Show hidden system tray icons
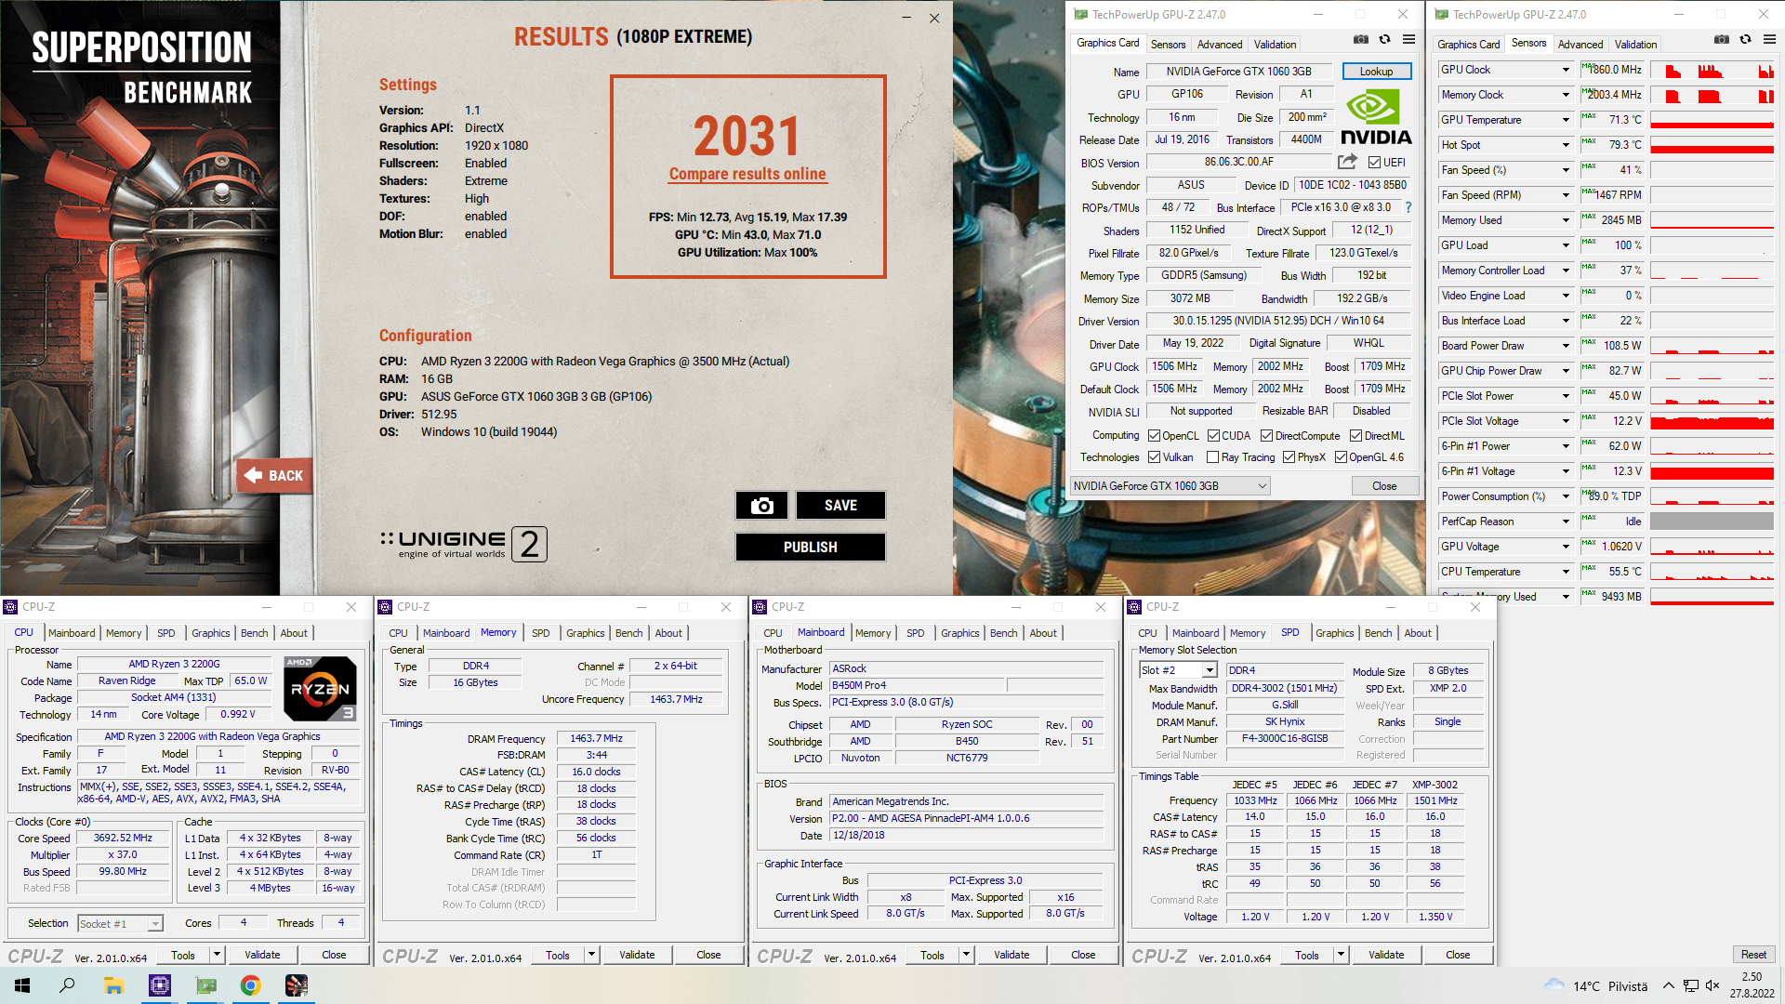This screenshot has width=1785, height=1004. tap(1669, 986)
